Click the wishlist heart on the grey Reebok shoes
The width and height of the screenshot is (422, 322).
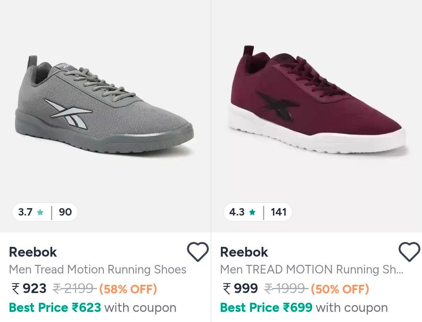(199, 252)
